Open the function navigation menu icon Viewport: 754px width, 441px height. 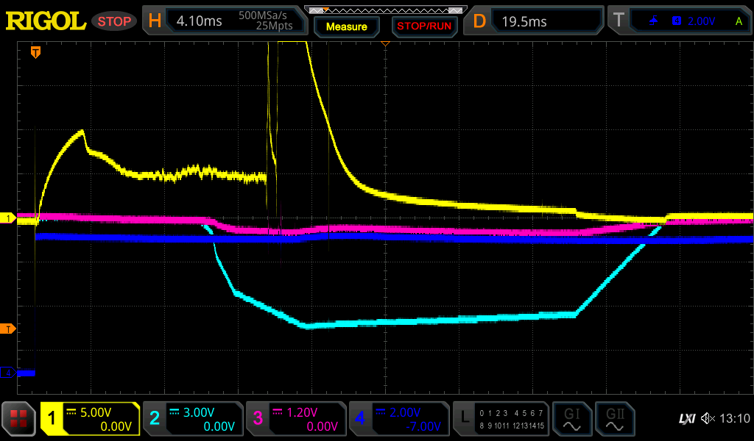(x=19, y=419)
